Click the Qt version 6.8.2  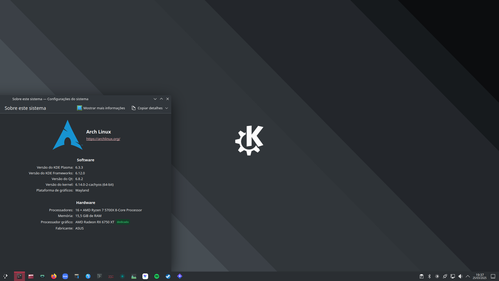pos(79,179)
